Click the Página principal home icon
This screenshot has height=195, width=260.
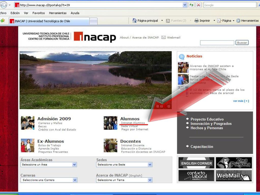(x=134, y=21)
